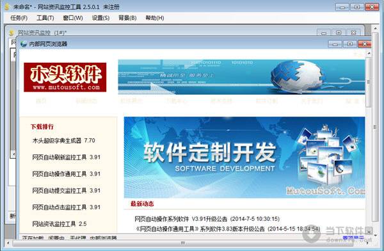Open the 3.83版本升级公告 news item

tap(228, 229)
